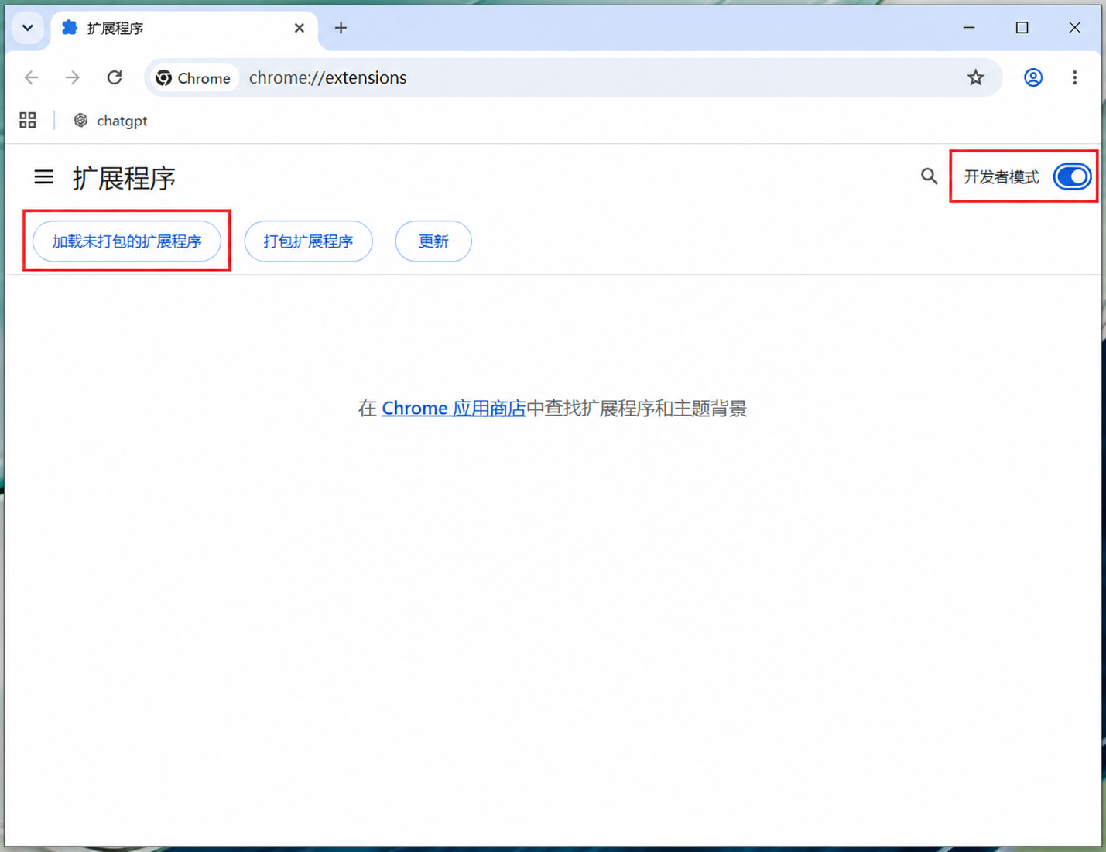The height and width of the screenshot is (852, 1106).
Task: Go back to the previous page
Action: (x=32, y=77)
